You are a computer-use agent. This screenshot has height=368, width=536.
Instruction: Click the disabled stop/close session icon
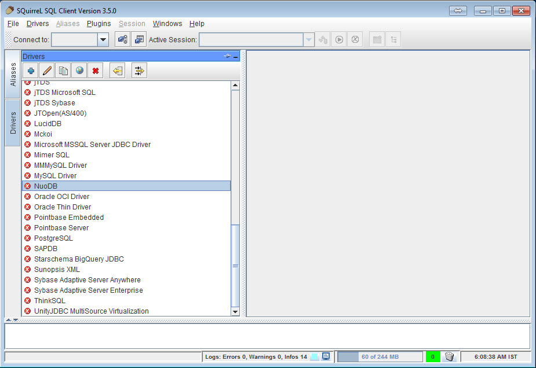click(x=355, y=39)
